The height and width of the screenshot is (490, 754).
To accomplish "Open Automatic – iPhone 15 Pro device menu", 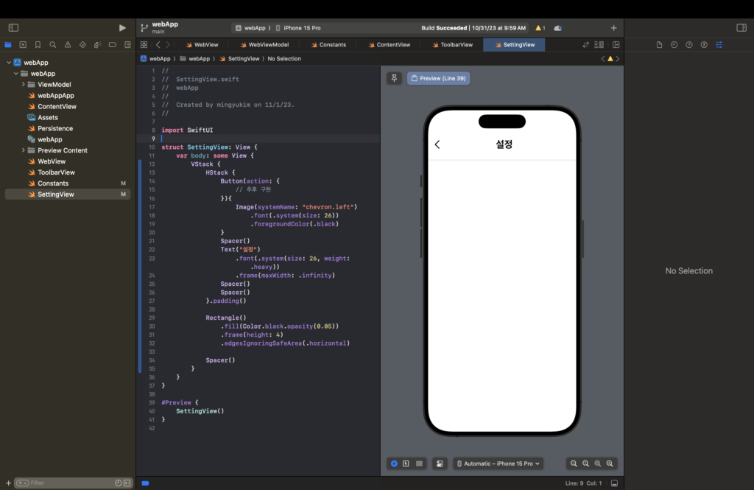I will coord(498,463).
